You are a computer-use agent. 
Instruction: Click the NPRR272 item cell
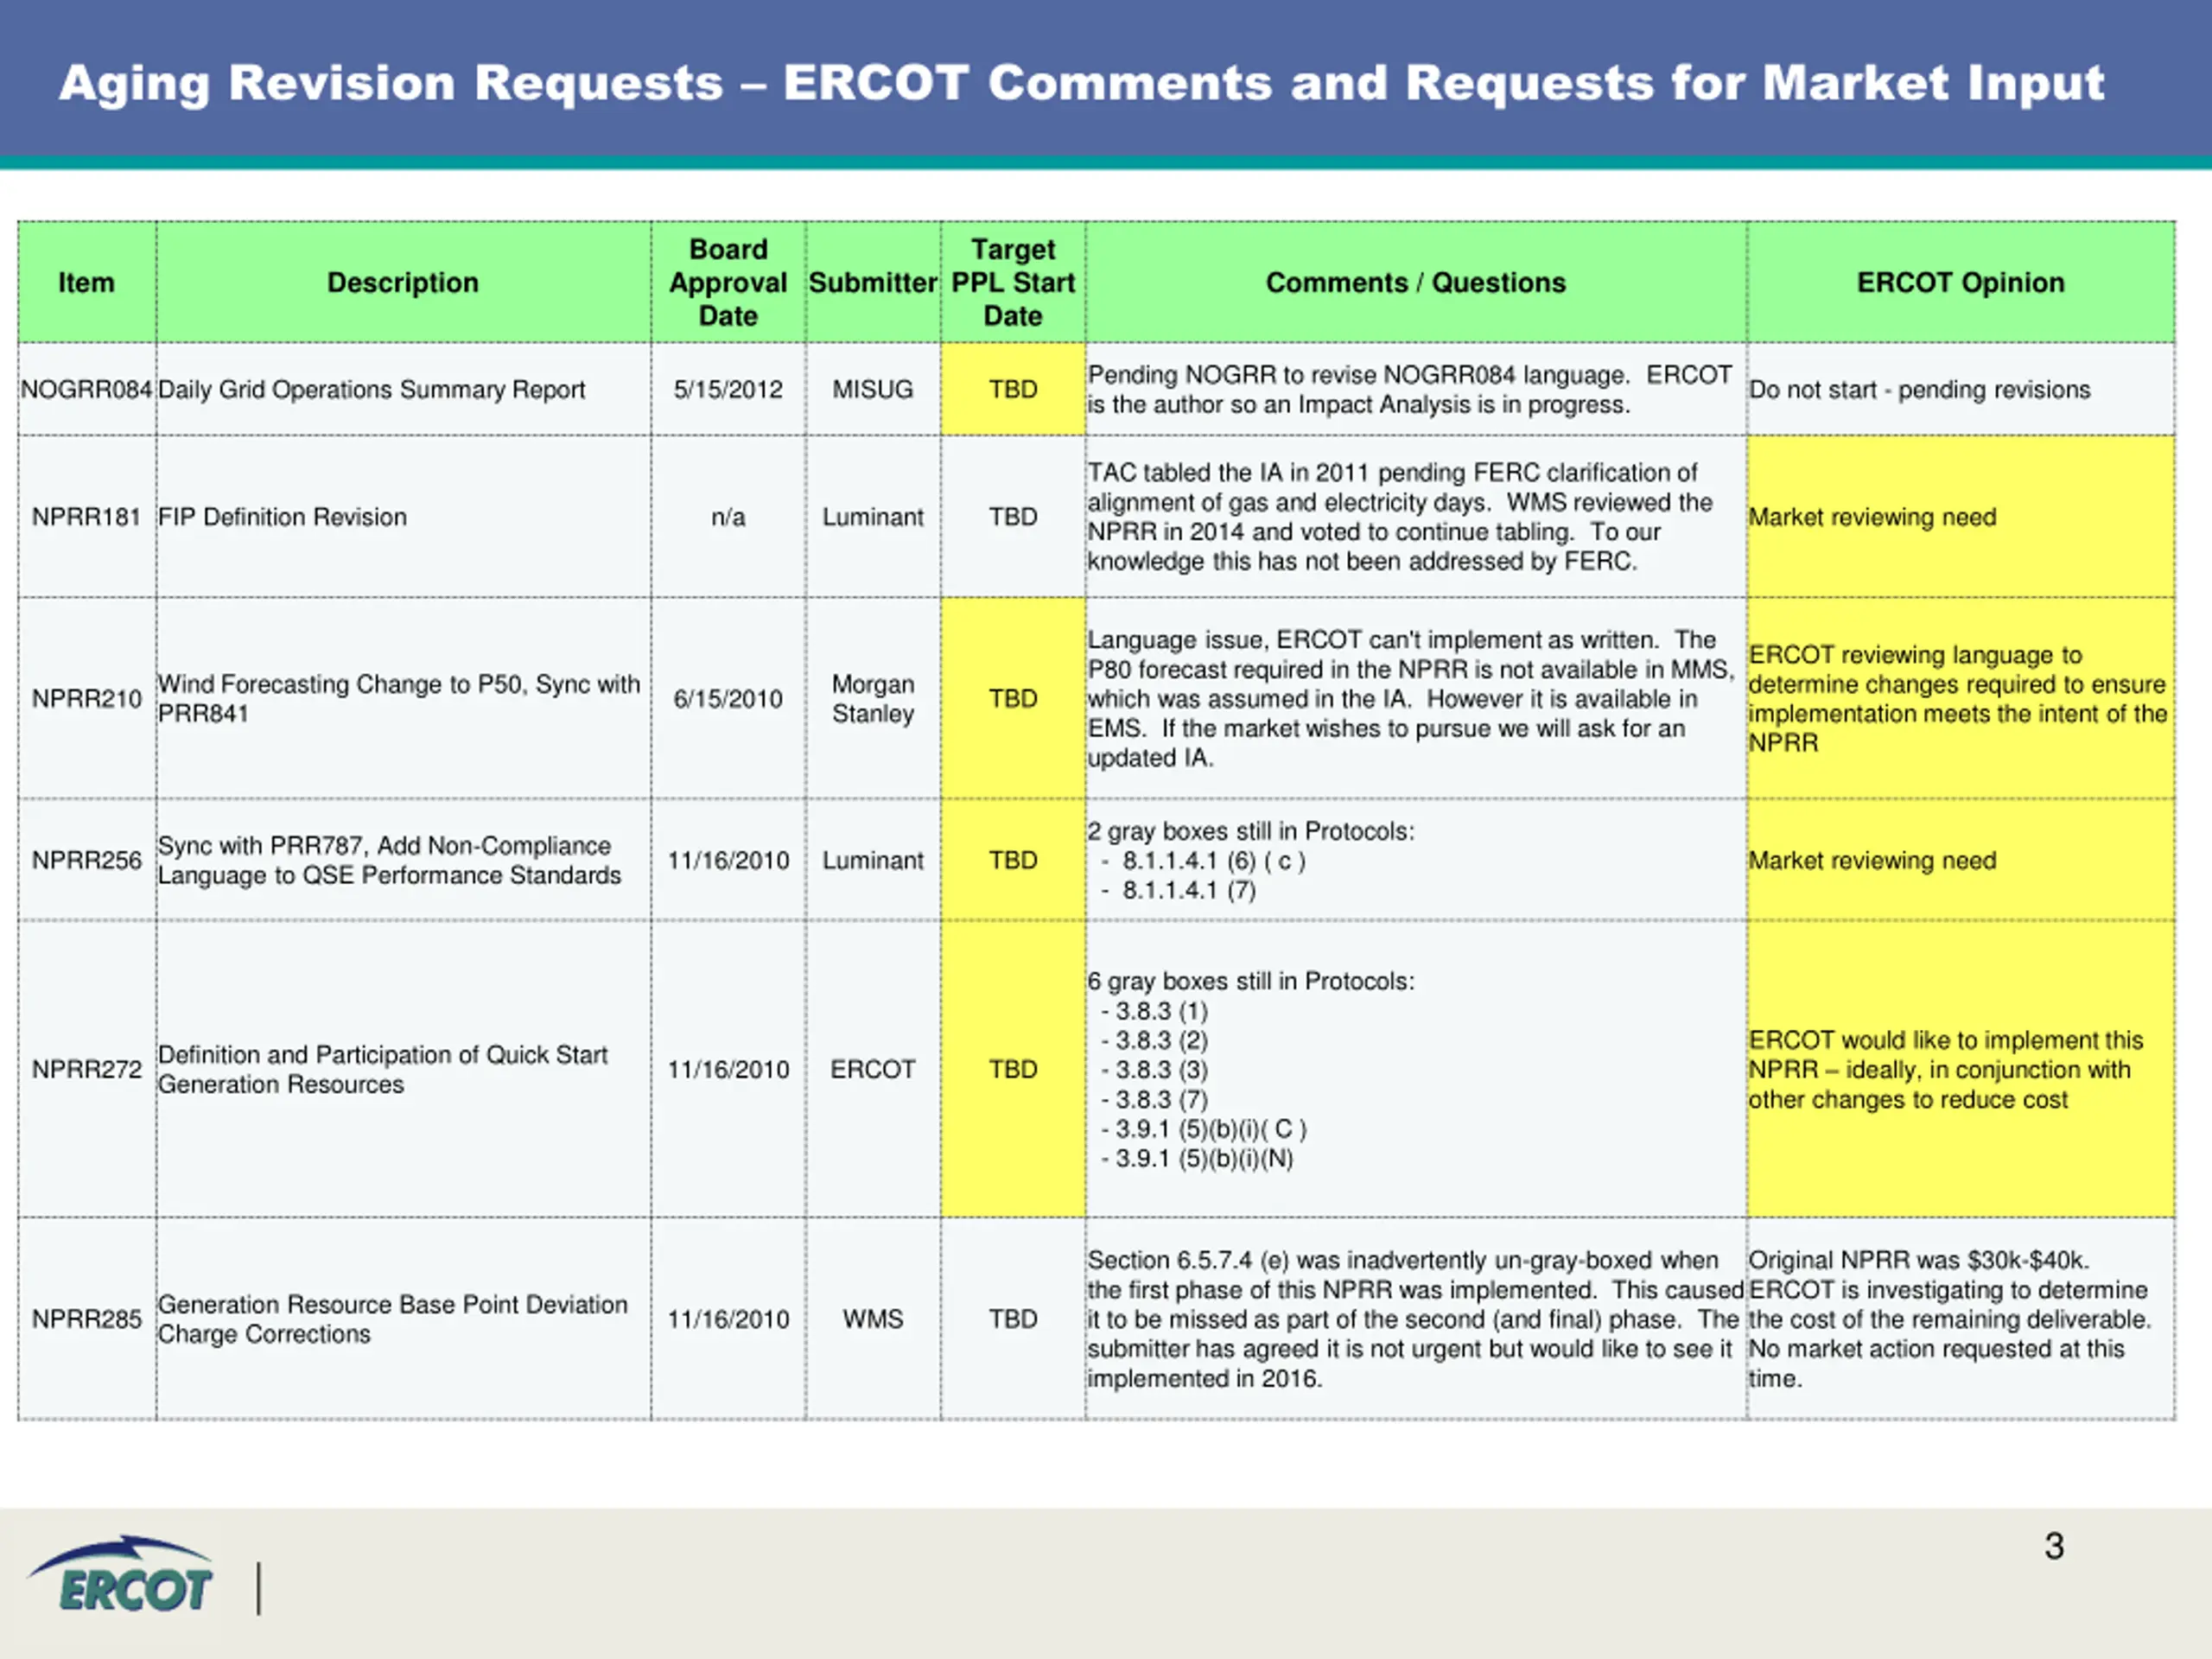[x=87, y=1069]
